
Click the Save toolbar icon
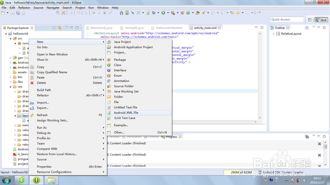pyautogui.click(x=13, y=13)
